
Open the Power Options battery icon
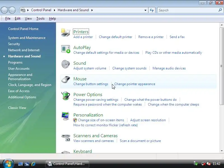pos(66,95)
